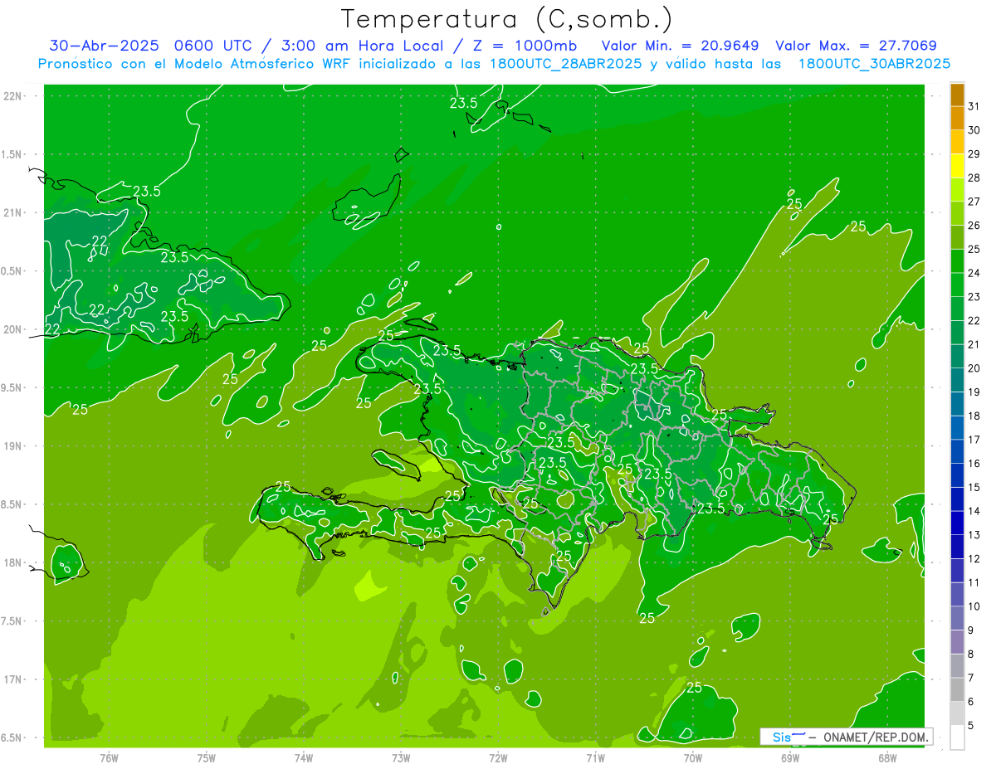
Task: Click the colorbar label '28'
Action: [974, 178]
